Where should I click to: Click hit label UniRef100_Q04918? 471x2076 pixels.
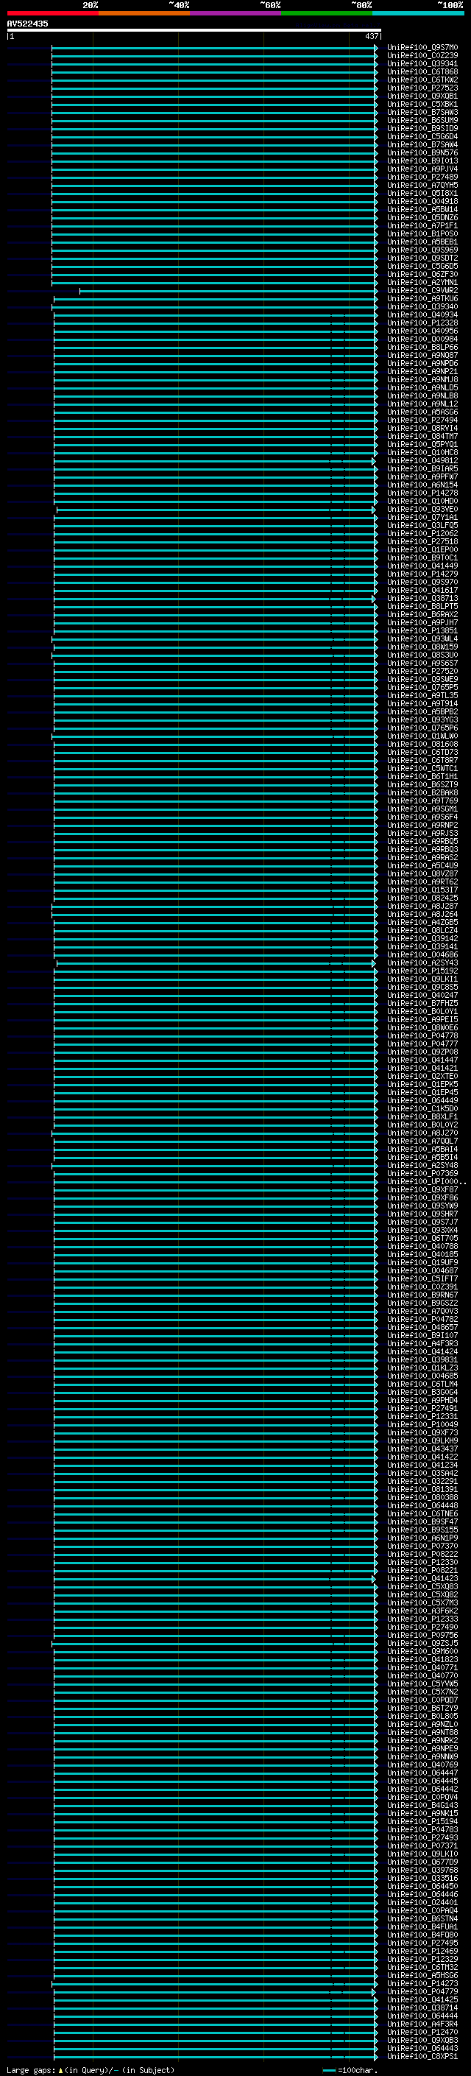pos(422,202)
